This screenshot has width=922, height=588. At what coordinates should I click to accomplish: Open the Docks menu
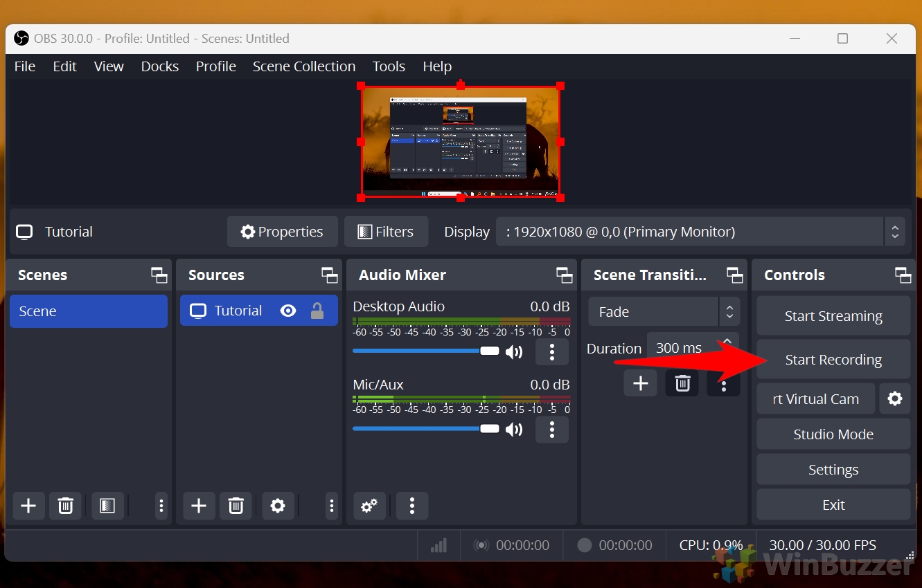click(160, 66)
